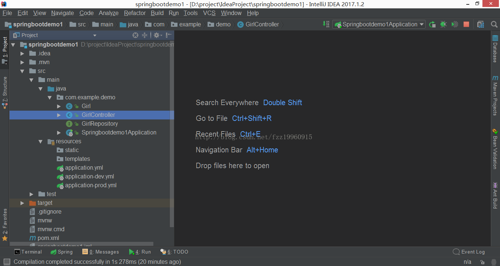This screenshot has height=266, width=500.
Task: Open Search Everywhere magnifier icon
Action: (494, 24)
